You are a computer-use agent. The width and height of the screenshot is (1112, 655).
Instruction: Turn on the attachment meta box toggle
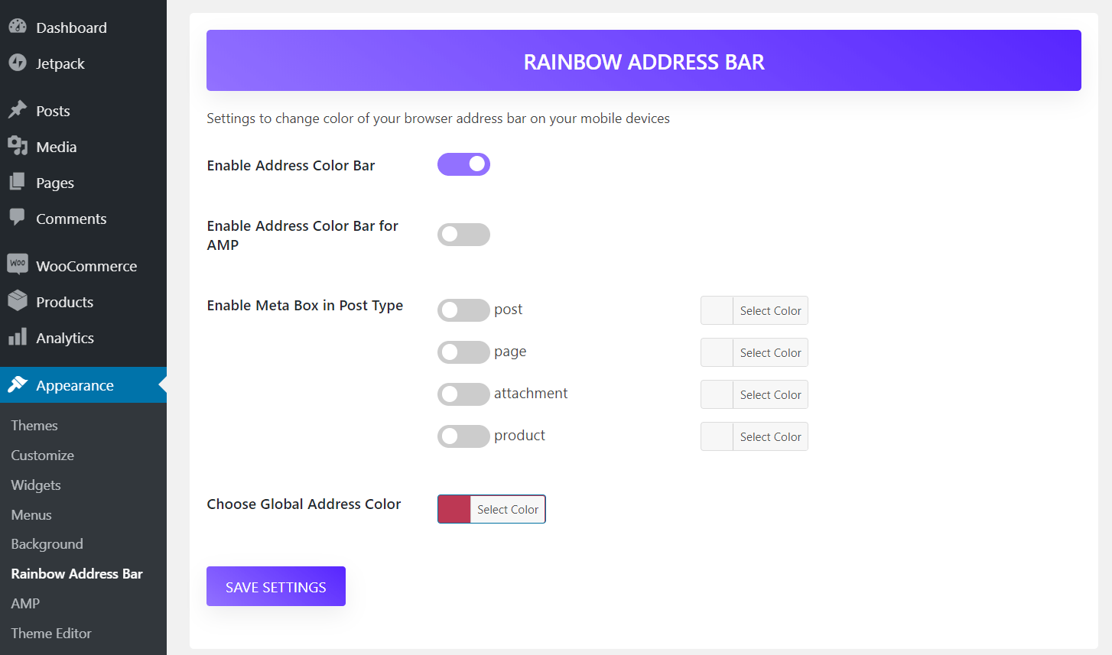click(463, 394)
